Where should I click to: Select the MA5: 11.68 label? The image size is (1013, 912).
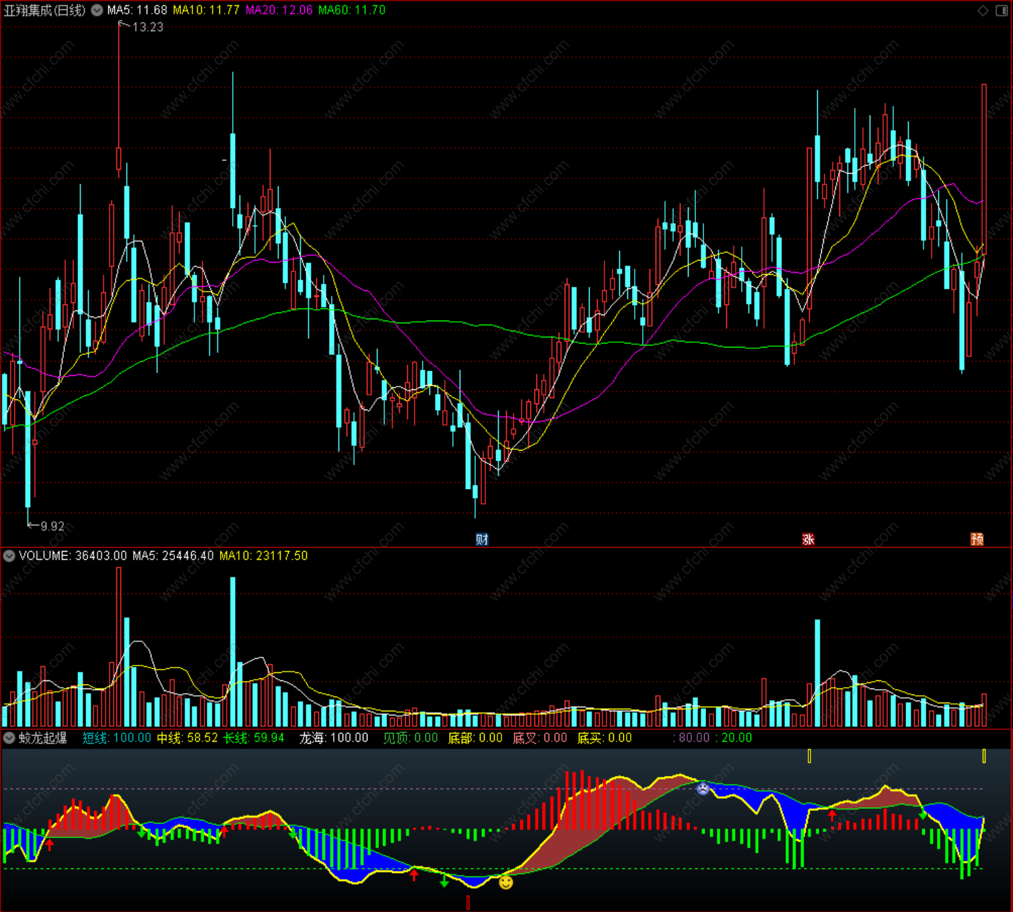point(137,10)
